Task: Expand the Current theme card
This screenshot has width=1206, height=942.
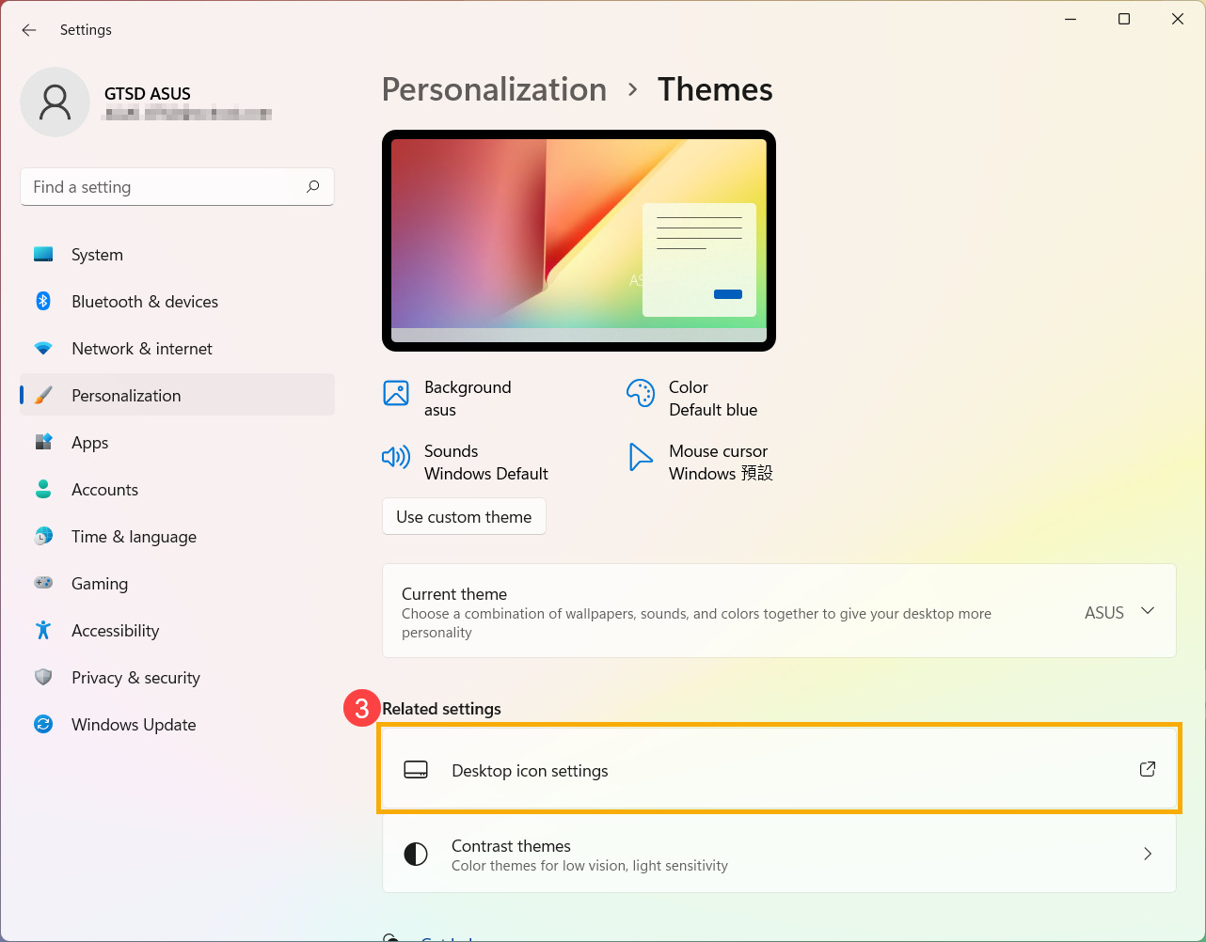Action: click(x=779, y=611)
